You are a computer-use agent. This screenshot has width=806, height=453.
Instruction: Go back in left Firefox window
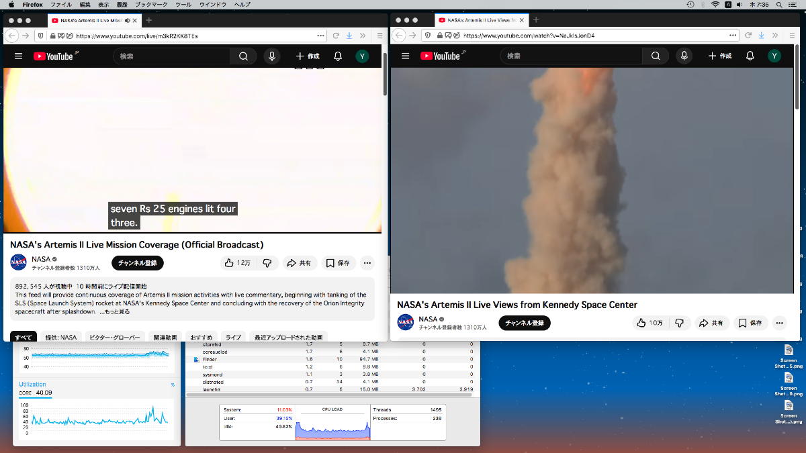[x=12, y=35]
